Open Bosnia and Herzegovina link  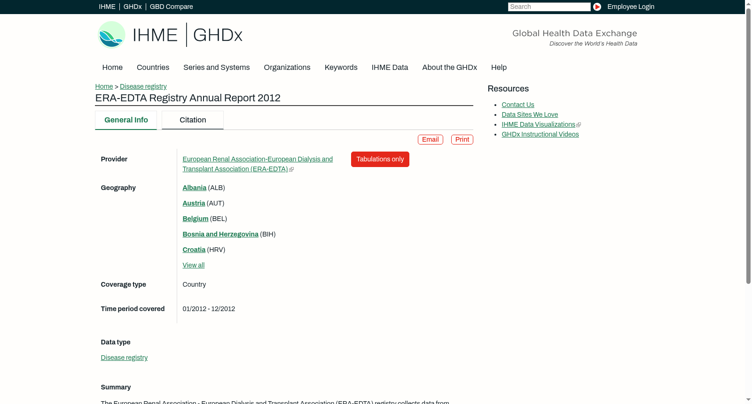coord(220,234)
